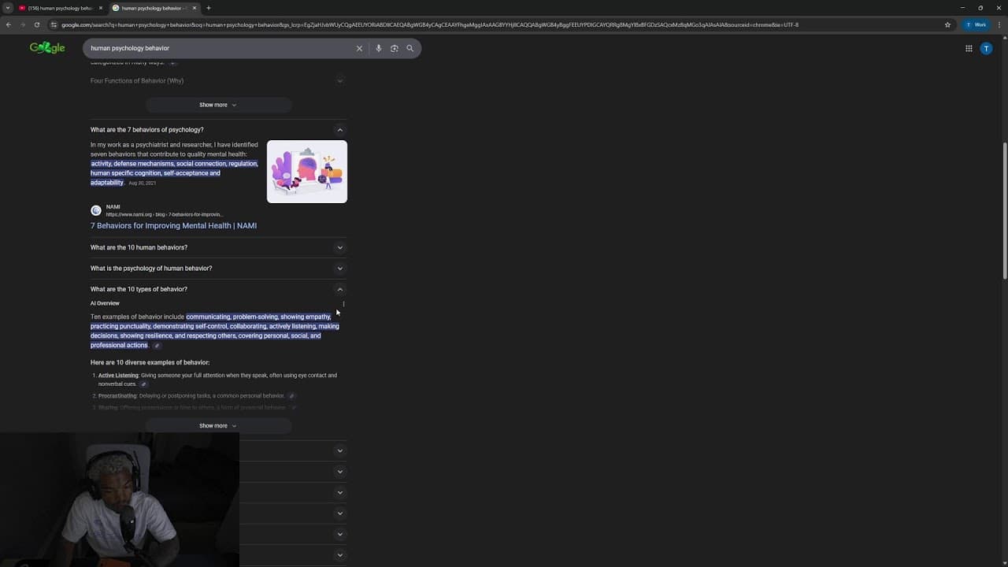Go forward to the next page

click(x=22, y=24)
